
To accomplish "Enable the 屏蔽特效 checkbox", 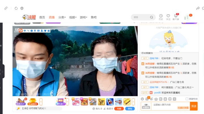I will pyautogui.click(x=187, y=99).
